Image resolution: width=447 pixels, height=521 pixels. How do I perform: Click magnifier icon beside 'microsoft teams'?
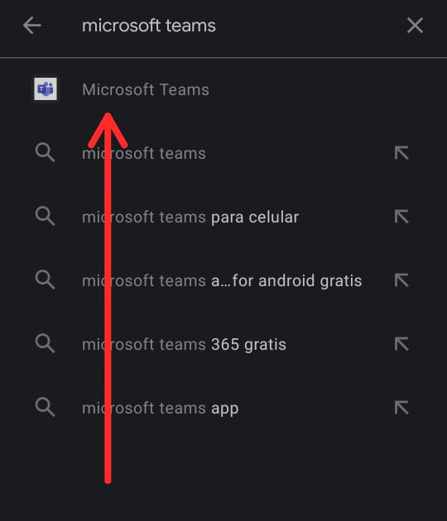tap(45, 152)
